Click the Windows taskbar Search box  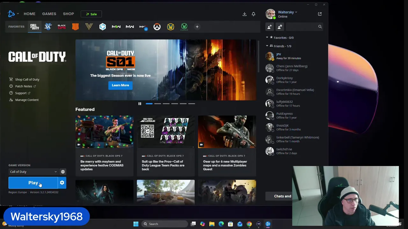point(164,224)
